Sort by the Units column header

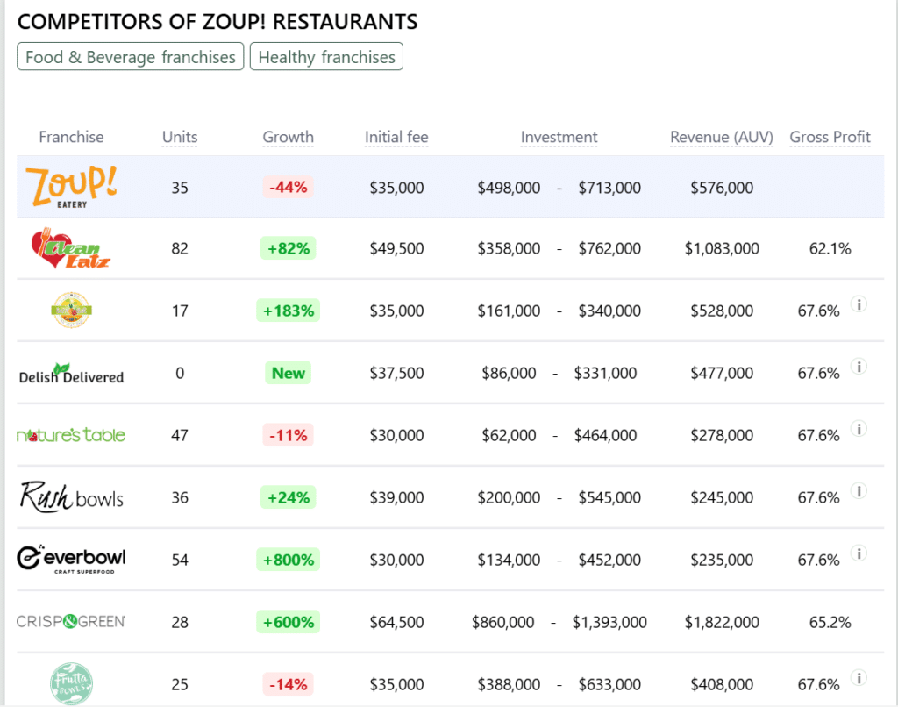coord(180,137)
